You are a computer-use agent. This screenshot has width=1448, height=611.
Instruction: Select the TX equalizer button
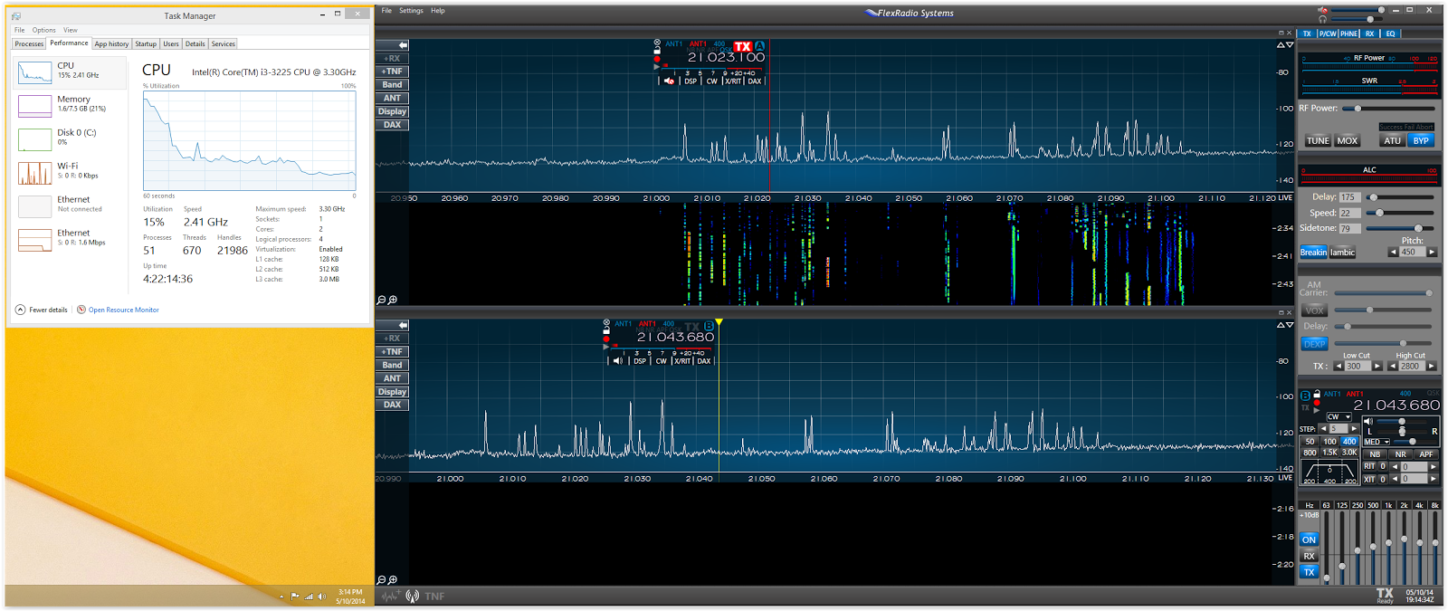pyautogui.click(x=1309, y=572)
